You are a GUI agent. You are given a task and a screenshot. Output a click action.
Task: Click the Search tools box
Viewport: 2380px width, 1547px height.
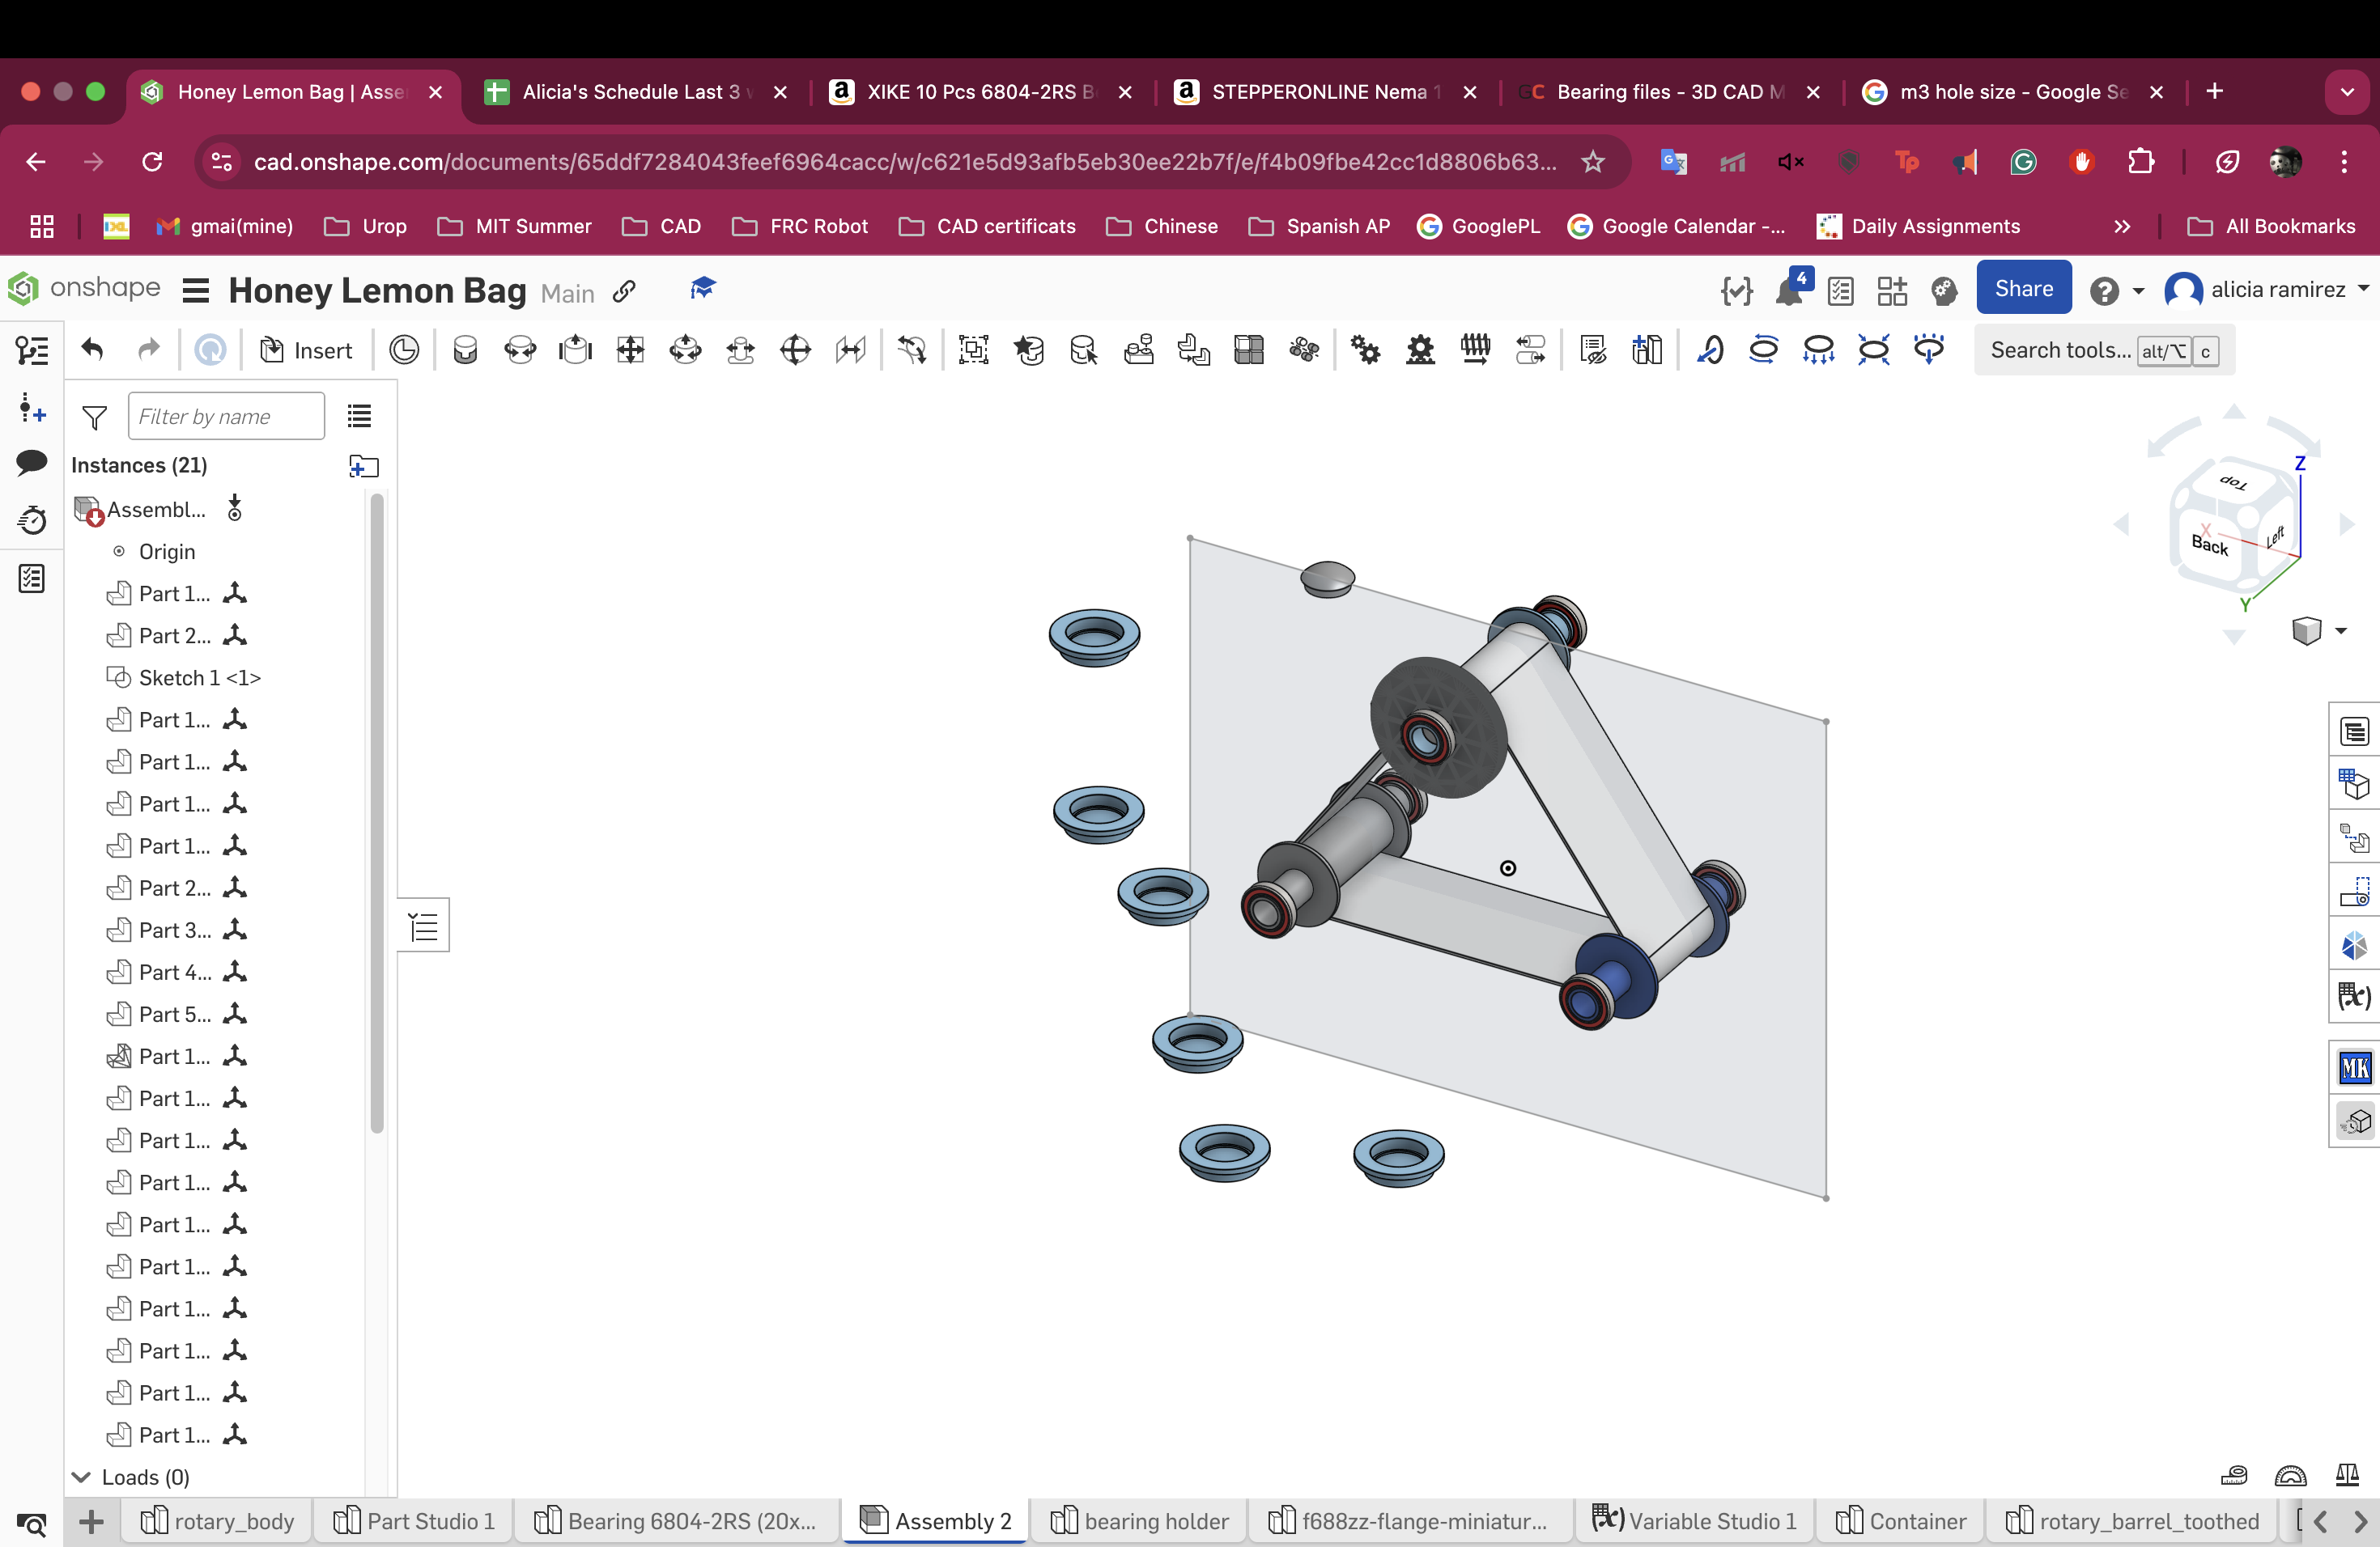[x=2104, y=350]
